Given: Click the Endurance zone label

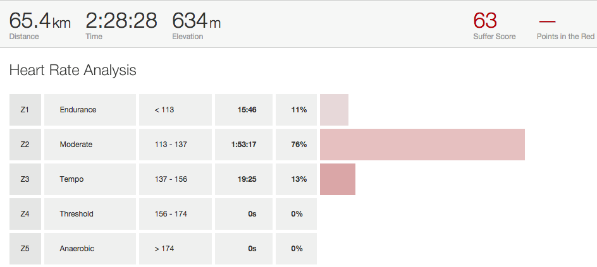Looking at the screenshot, I should click(x=78, y=110).
